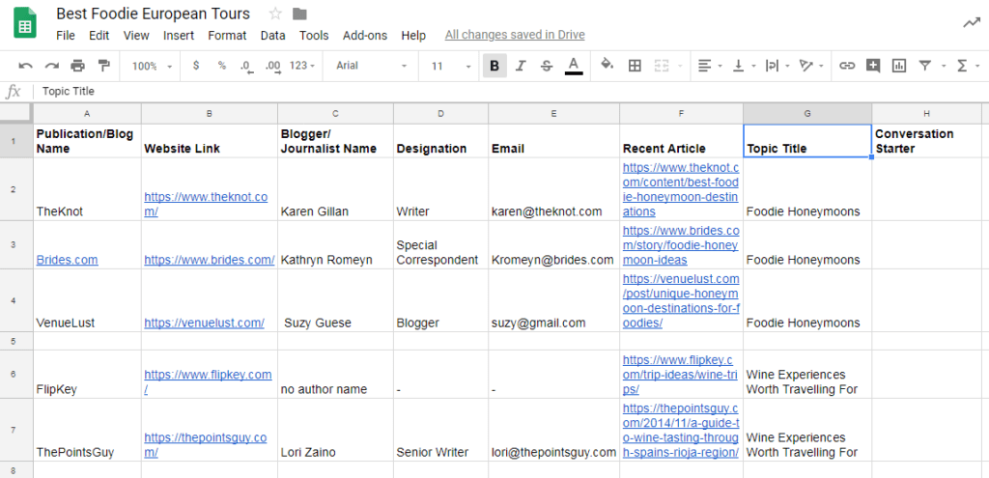This screenshot has width=989, height=478.
Task: Open the Add-ons menu
Action: (x=364, y=36)
